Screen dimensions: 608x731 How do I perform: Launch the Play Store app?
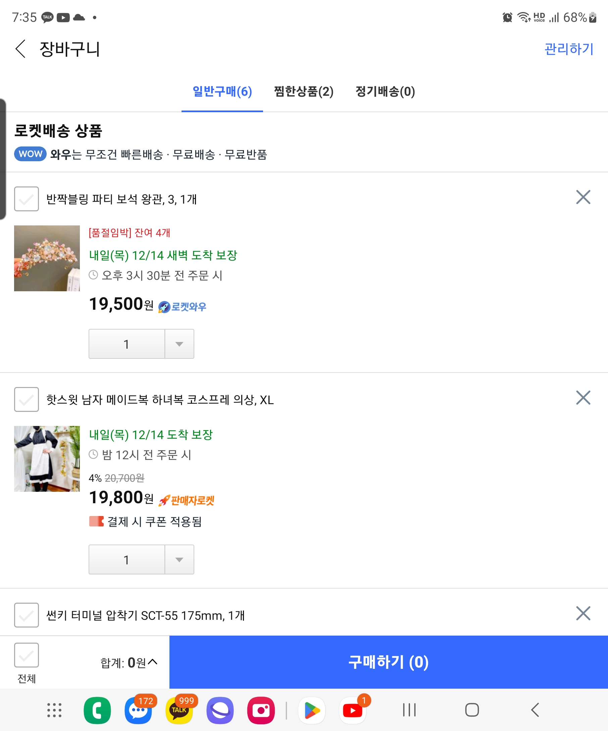coord(312,710)
